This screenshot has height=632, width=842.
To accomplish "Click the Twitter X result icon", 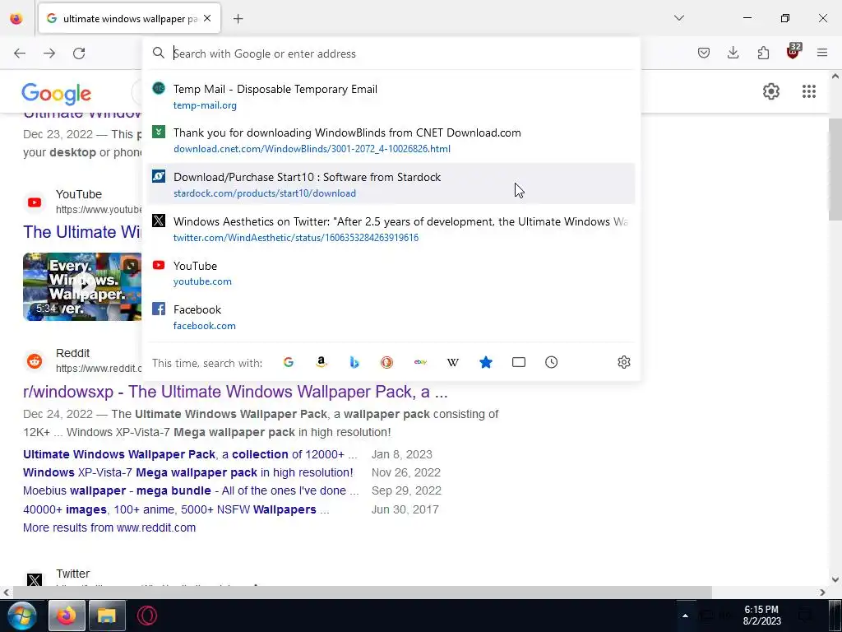I will [35, 580].
